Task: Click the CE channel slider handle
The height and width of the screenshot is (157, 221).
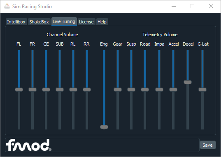Action: pos(46,90)
